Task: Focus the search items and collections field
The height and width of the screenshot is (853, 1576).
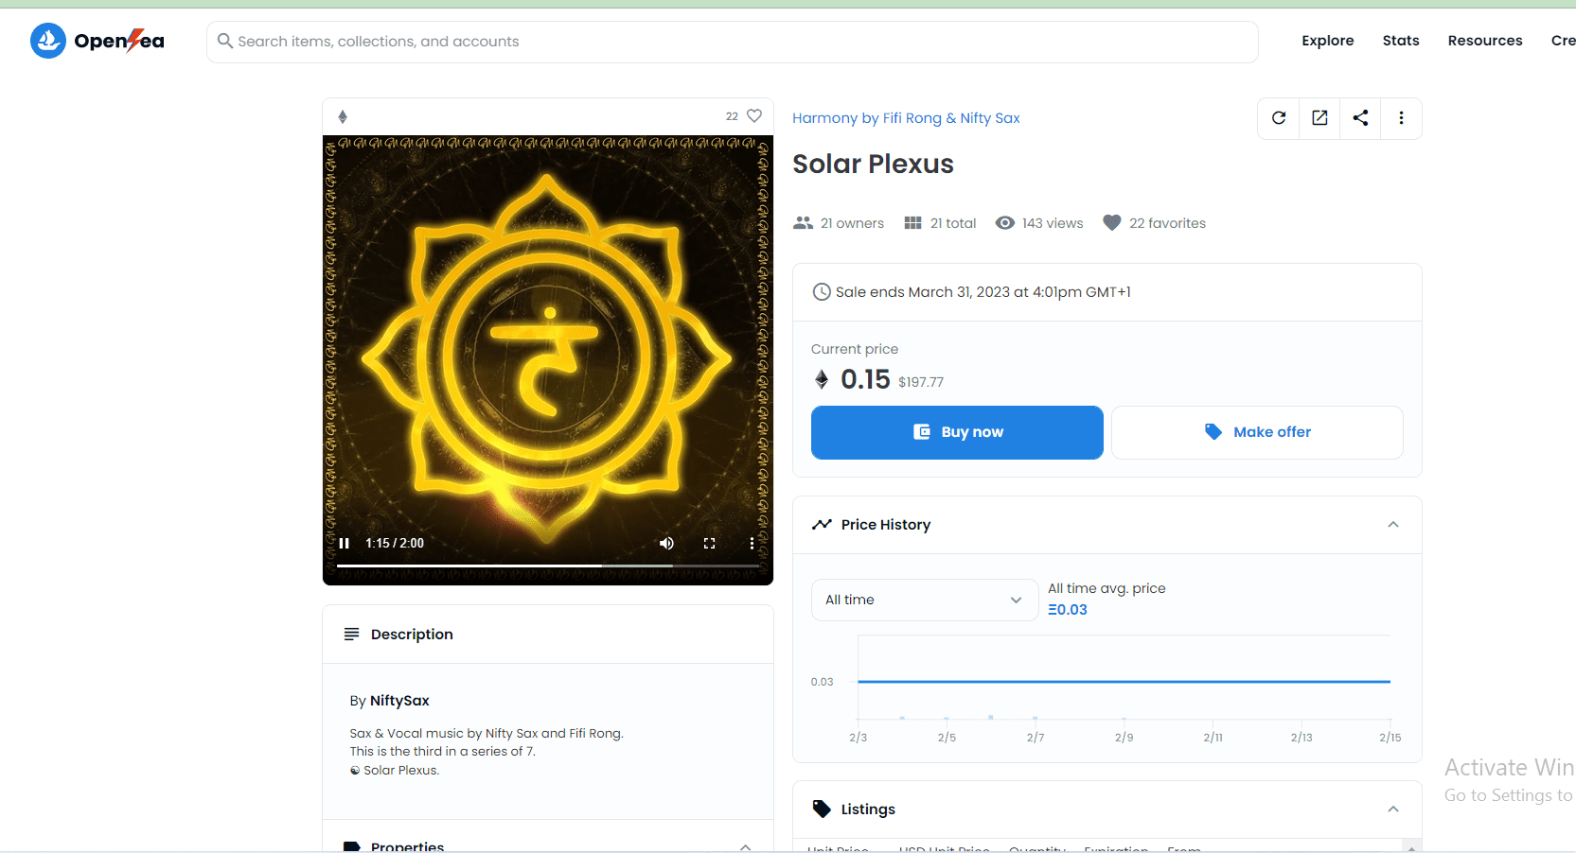Action: (732, 42)
